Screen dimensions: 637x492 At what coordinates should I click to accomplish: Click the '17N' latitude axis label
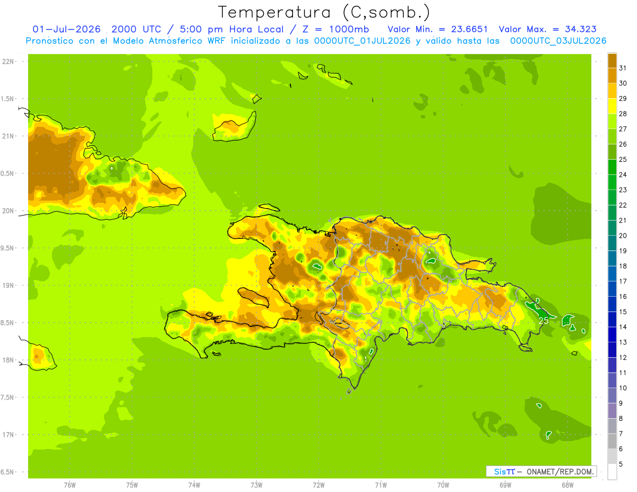[8, 435]
